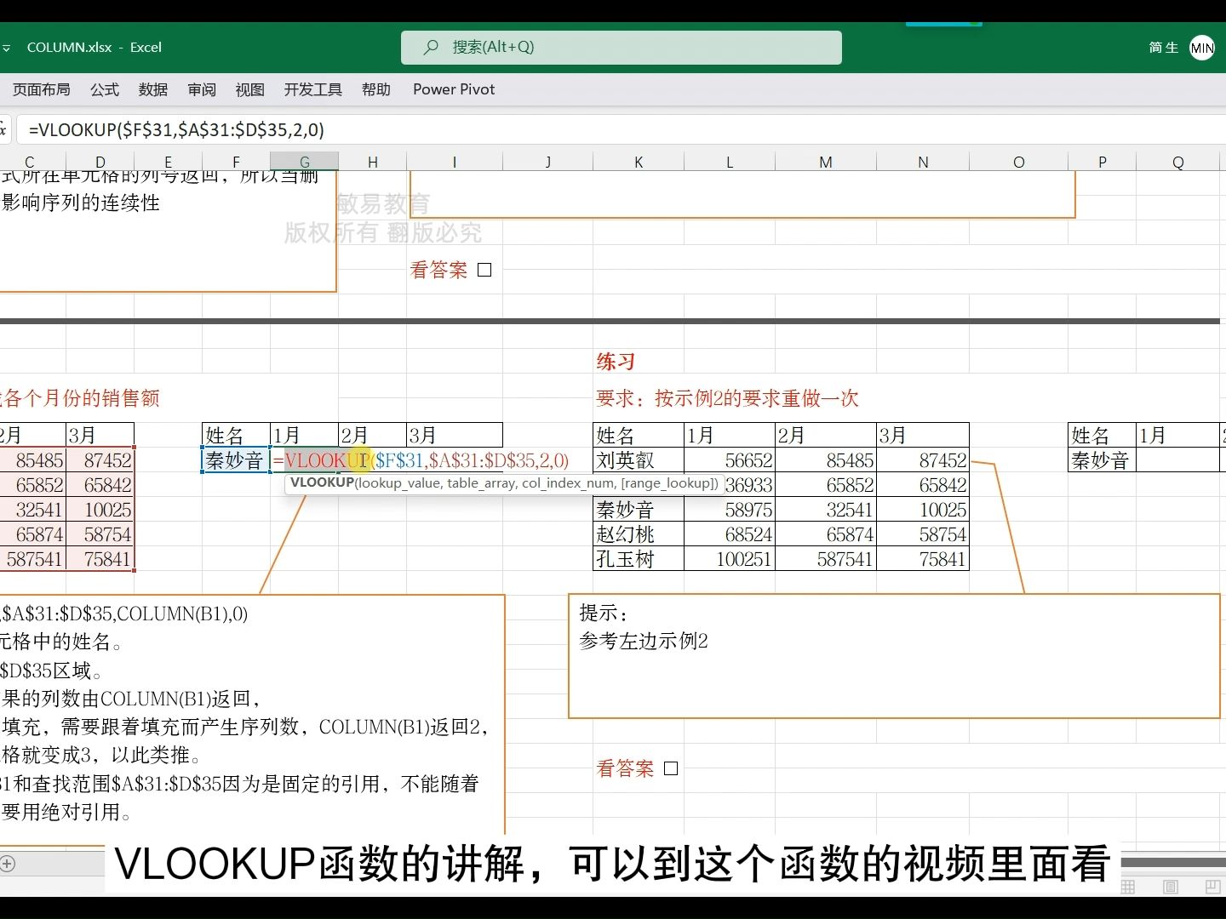Open the ribbon display options chevron

[x=7, y=48]
